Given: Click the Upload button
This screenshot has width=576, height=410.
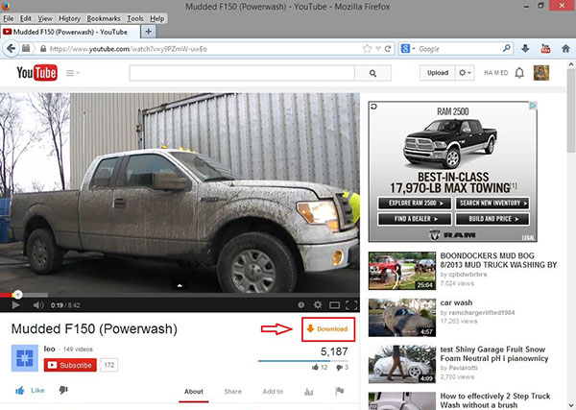Looking at the screenshot, I should (x=438, y=73).
